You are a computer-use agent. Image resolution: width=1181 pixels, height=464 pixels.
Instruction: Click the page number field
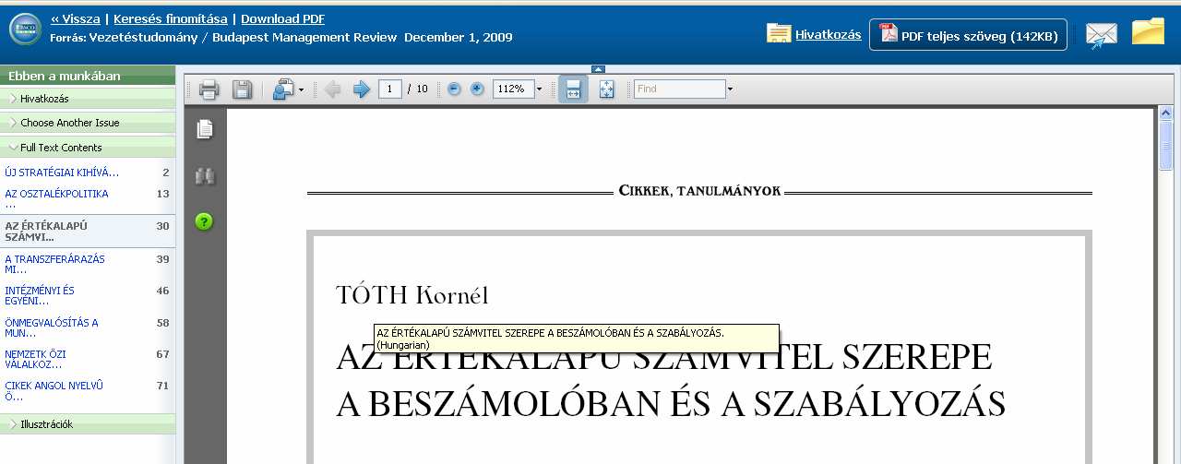pos(389,89)
